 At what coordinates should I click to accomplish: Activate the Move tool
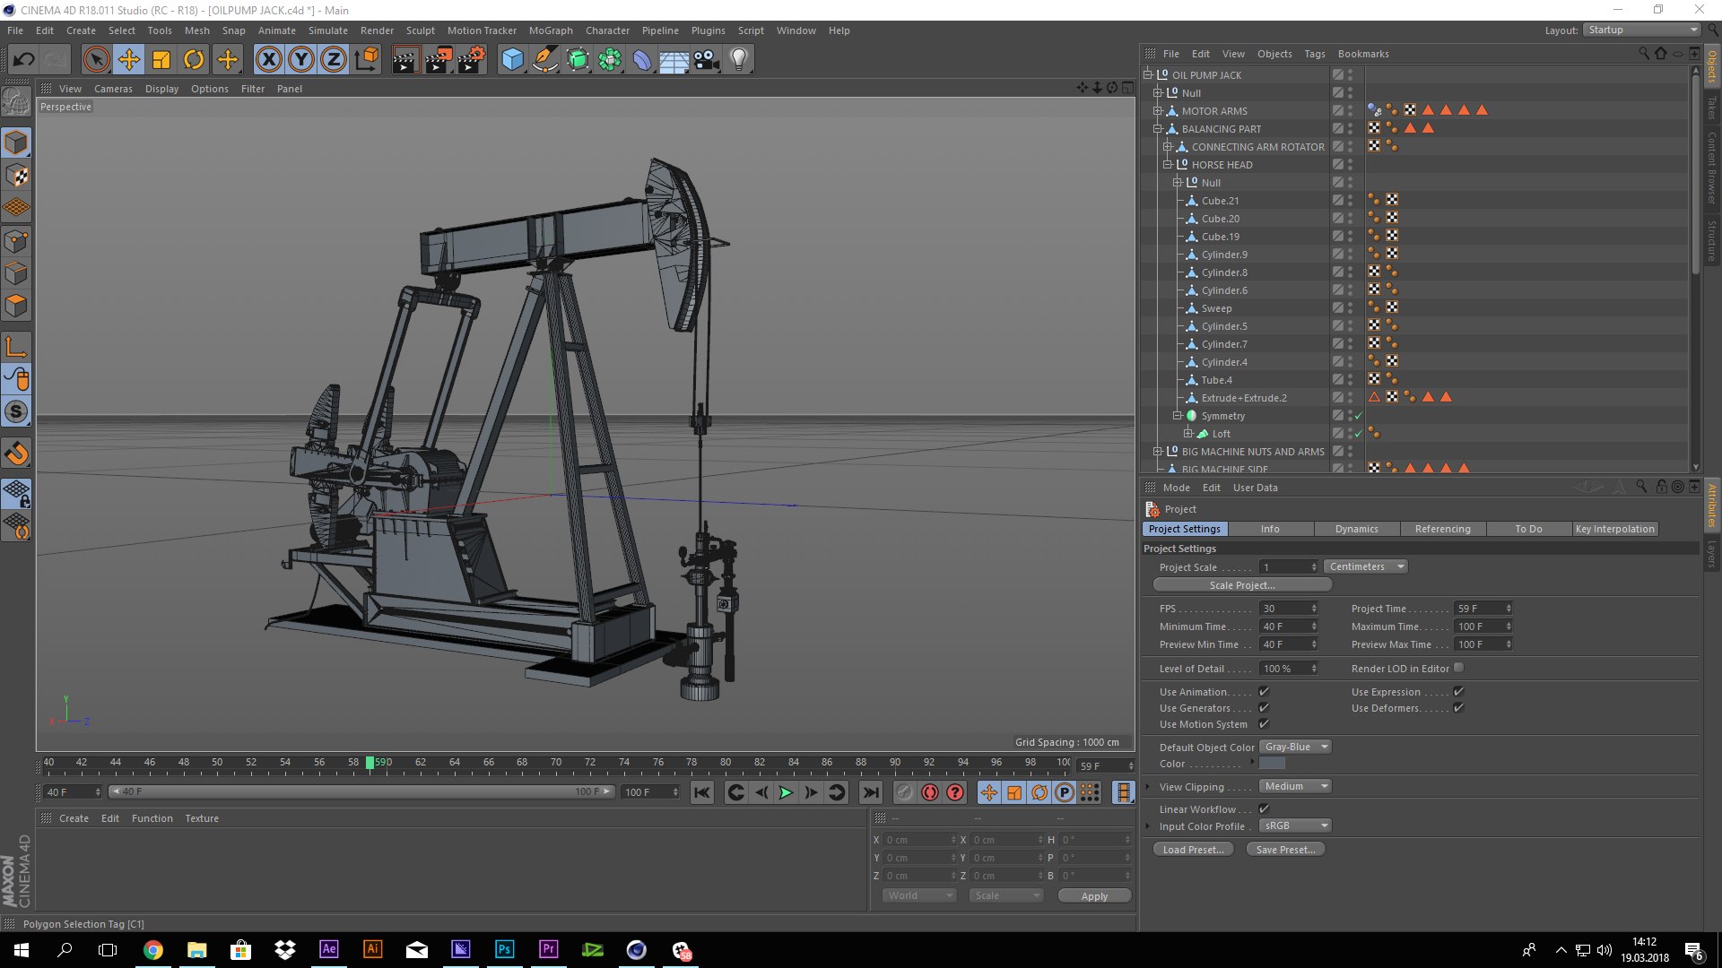coord(129,60)
